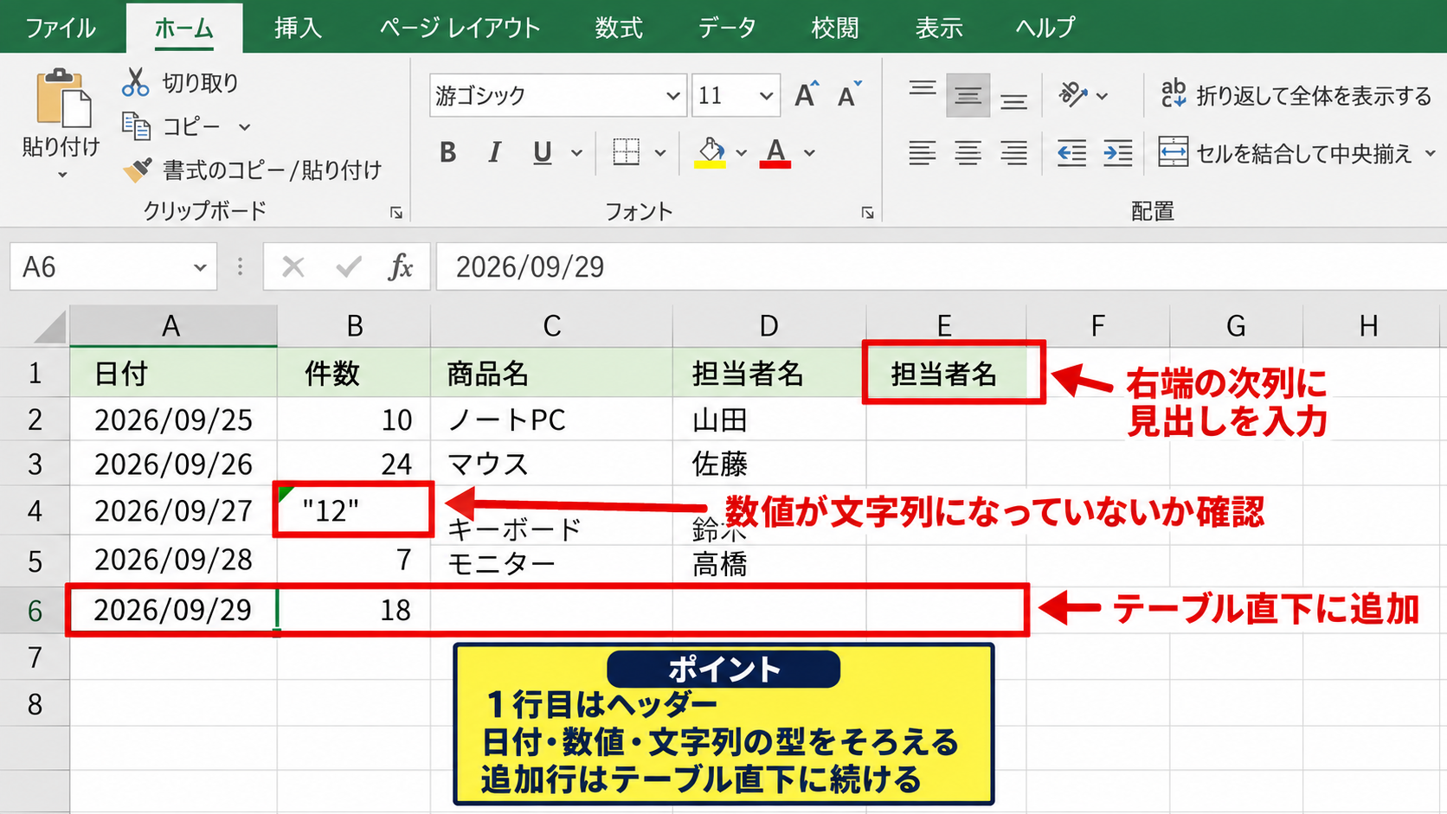Image resolution: width=1447 pixels, height=814 pixels.
Task: Open the Help (ヘルプ) tab
Action: tap(1045, 28)
